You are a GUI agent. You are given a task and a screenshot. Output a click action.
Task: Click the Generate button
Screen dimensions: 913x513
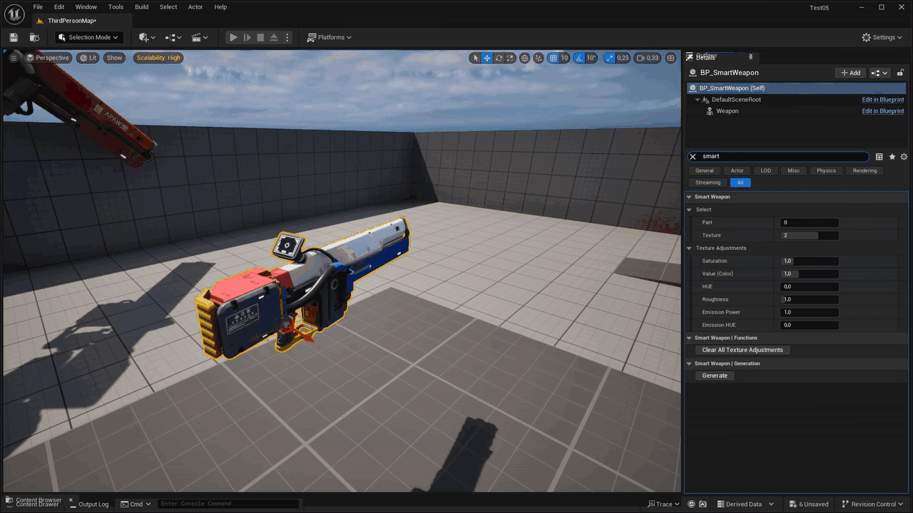(715, 375)
